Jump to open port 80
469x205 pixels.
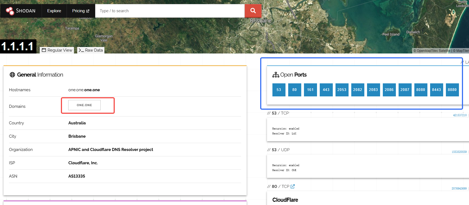coord(294,90)
